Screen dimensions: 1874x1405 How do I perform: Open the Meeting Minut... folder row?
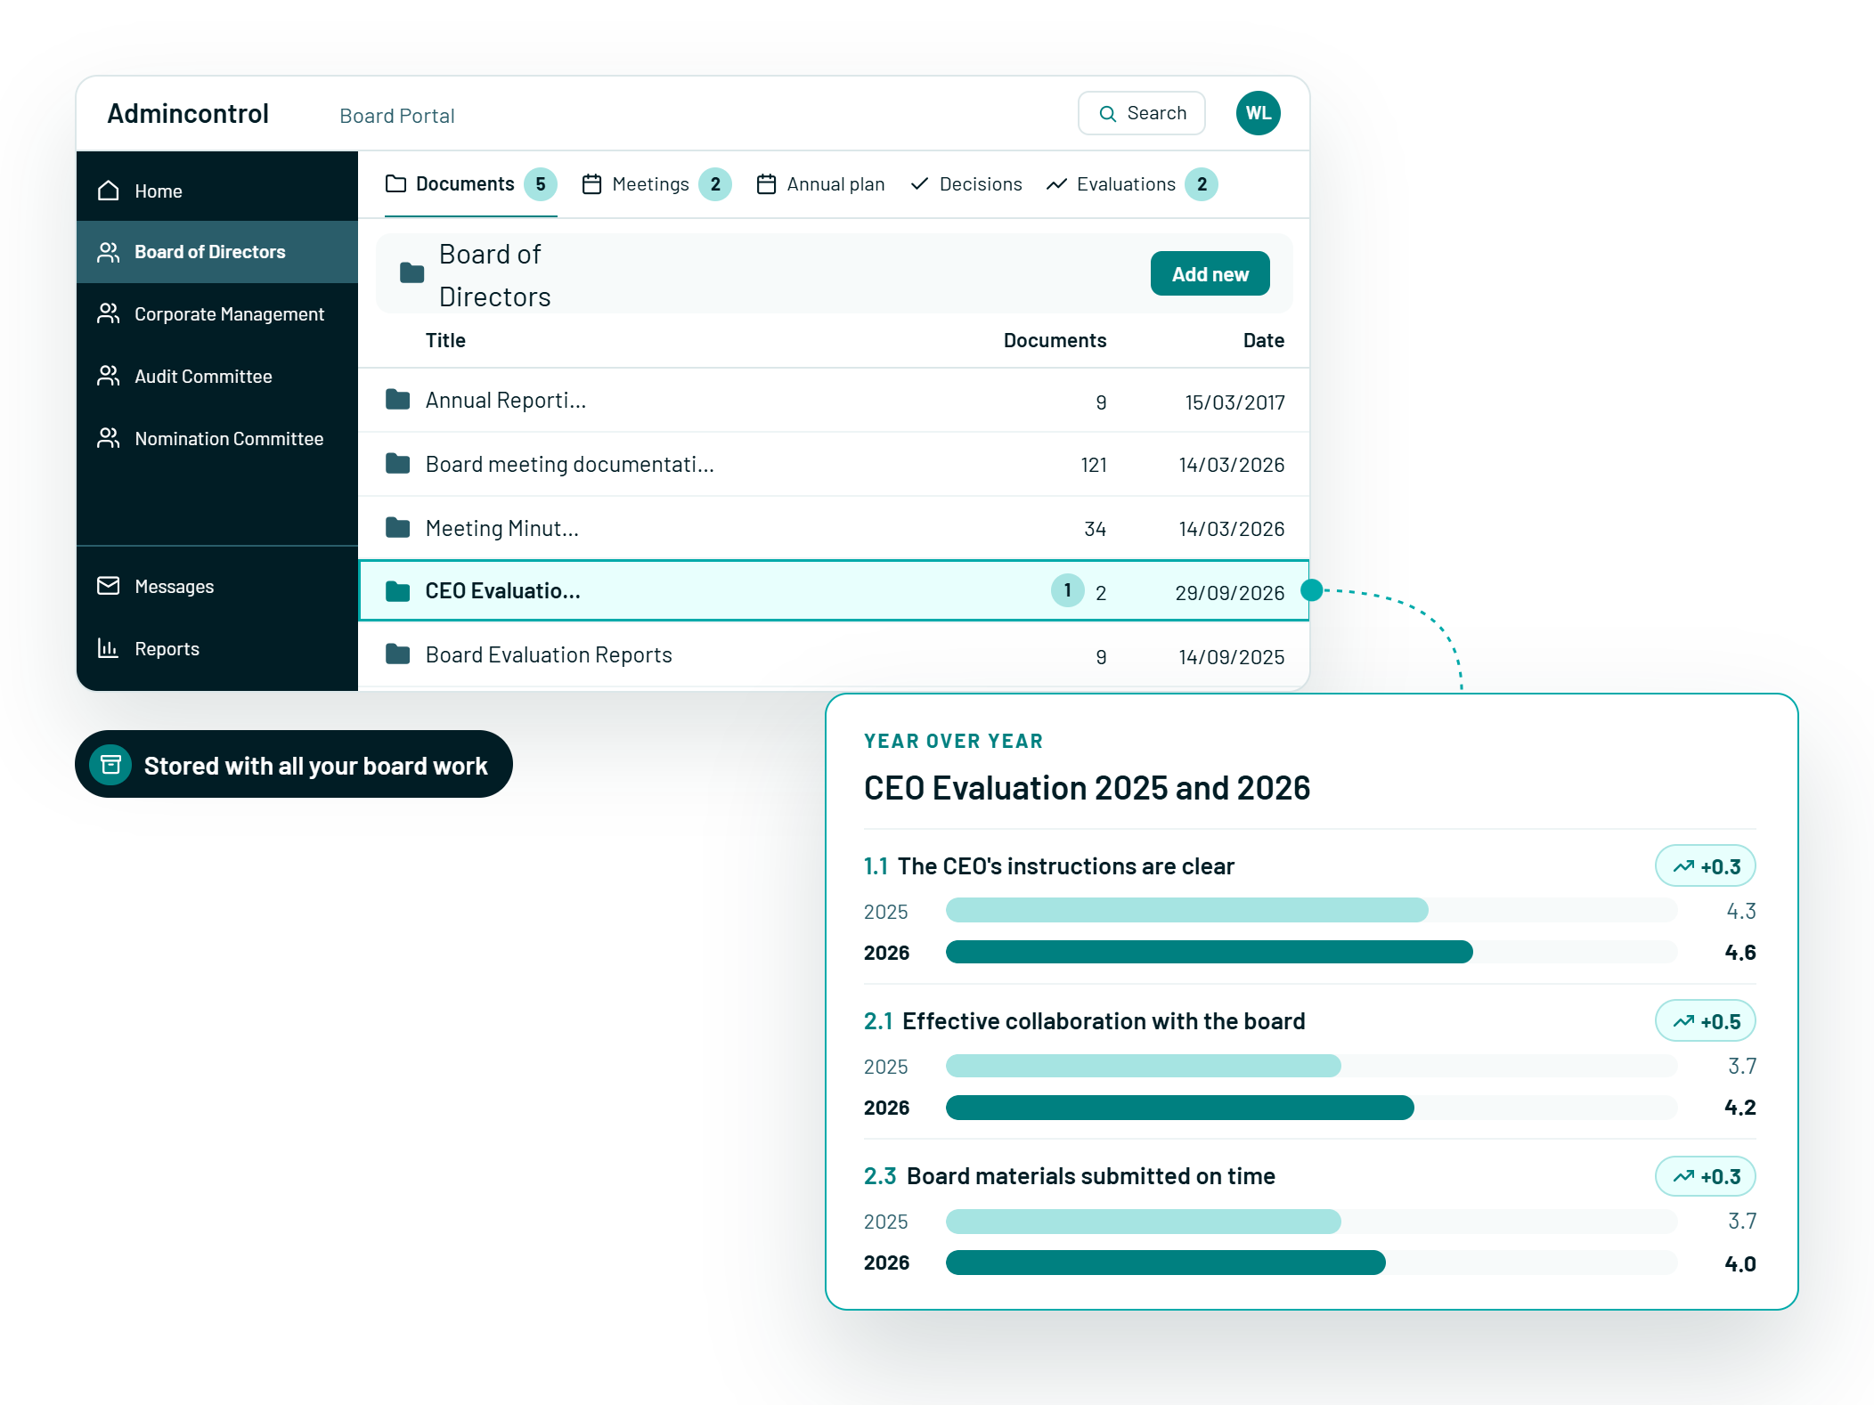click(x=834, y=528)
